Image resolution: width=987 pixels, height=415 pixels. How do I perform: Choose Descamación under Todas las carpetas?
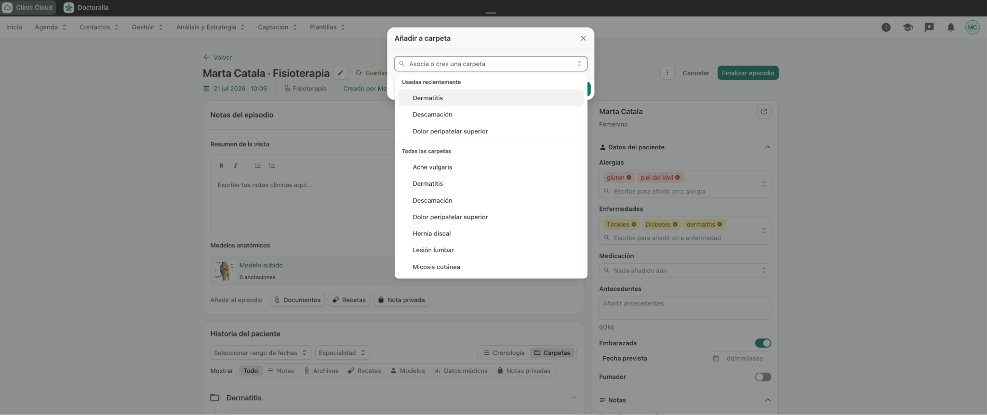491,200
